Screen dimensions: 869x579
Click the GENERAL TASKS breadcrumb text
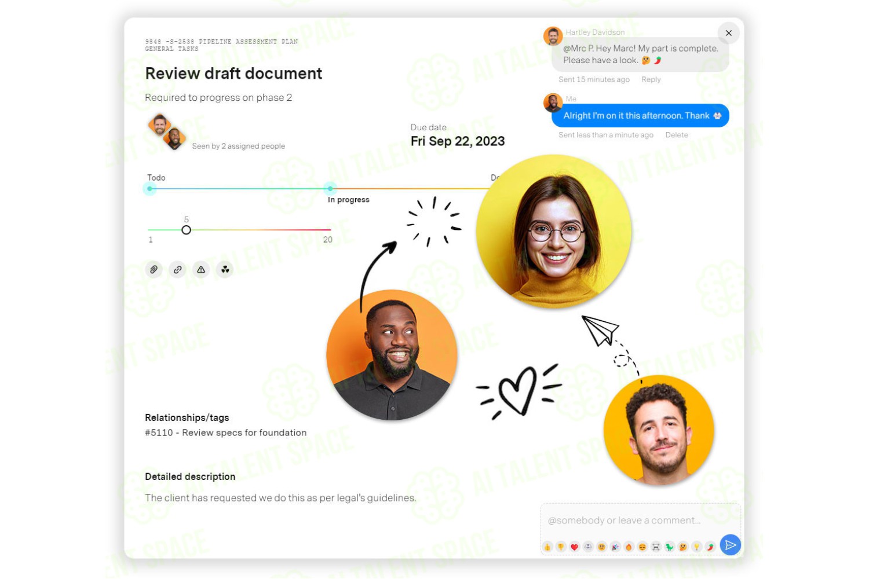click(x=171, y=49)
